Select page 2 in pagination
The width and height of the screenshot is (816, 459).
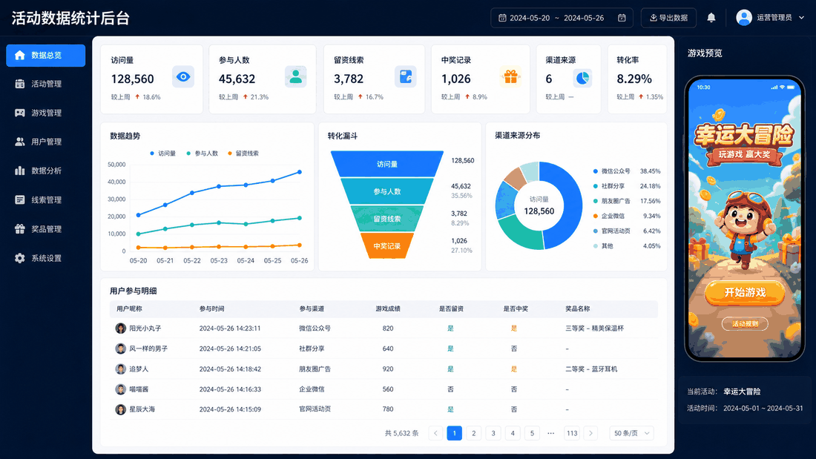tap(473, 433)
